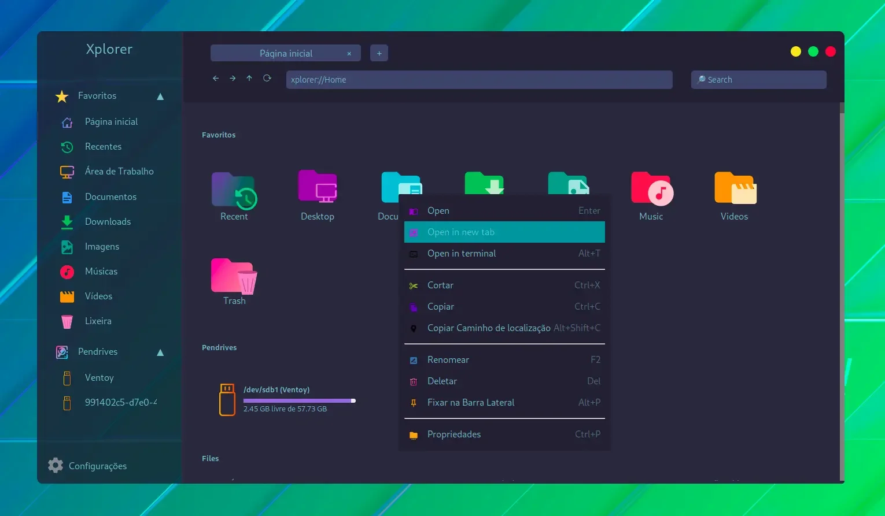The width and height of the screenshot is (885, 516).
Task: Click the yellow minimize window button
Action: click(796, 51)
